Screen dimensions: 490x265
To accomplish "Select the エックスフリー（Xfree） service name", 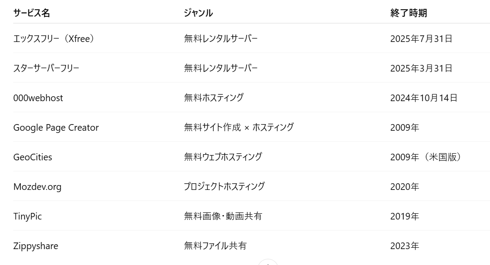I will (x=54, y=39).
